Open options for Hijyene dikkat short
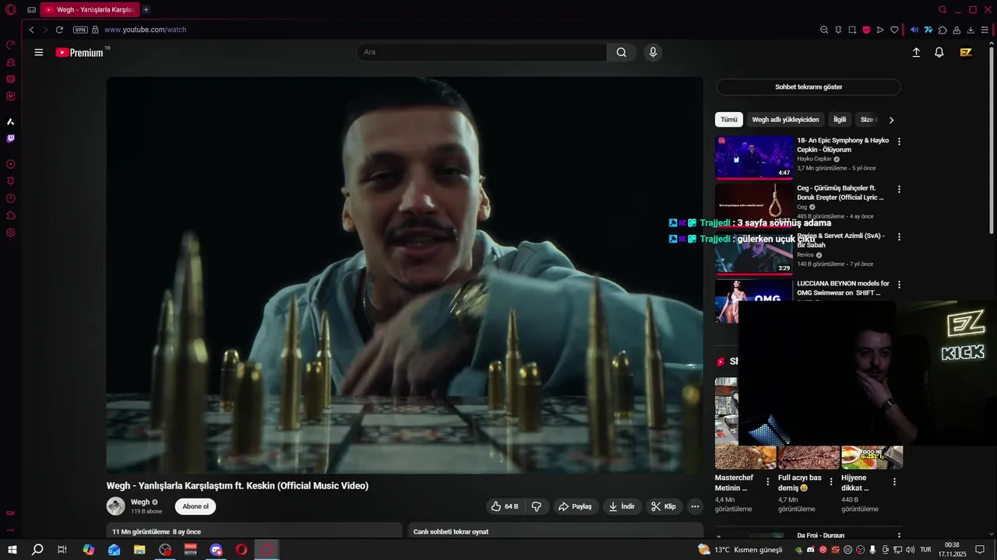 coord(894,481)
